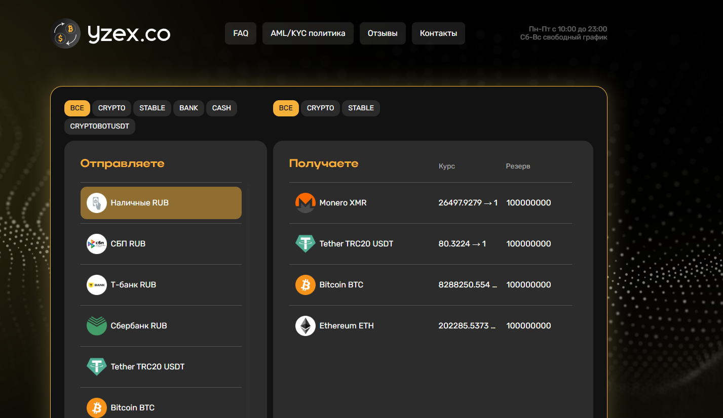Select the ВСЕ filter for sending currencies

point(78,108)
